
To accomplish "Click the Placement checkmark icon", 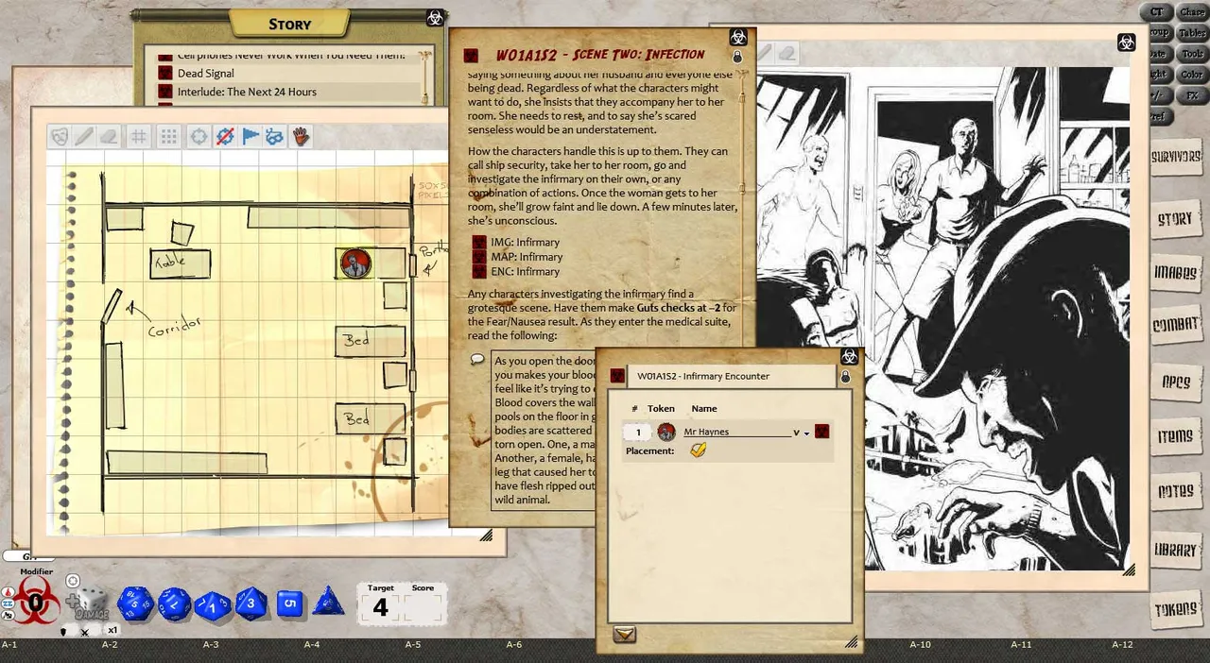I will point(698,451).
